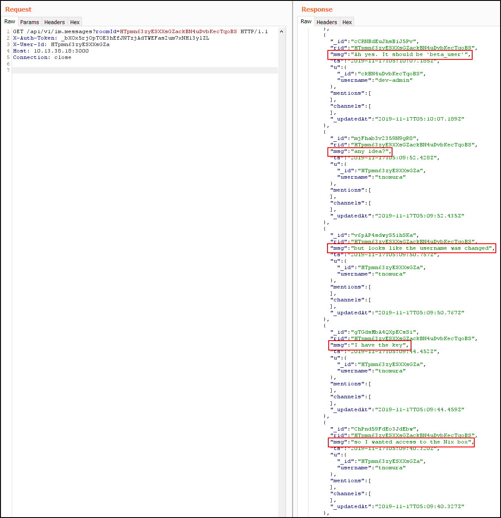Select the Request Hex tab

(x=75, y=22)
